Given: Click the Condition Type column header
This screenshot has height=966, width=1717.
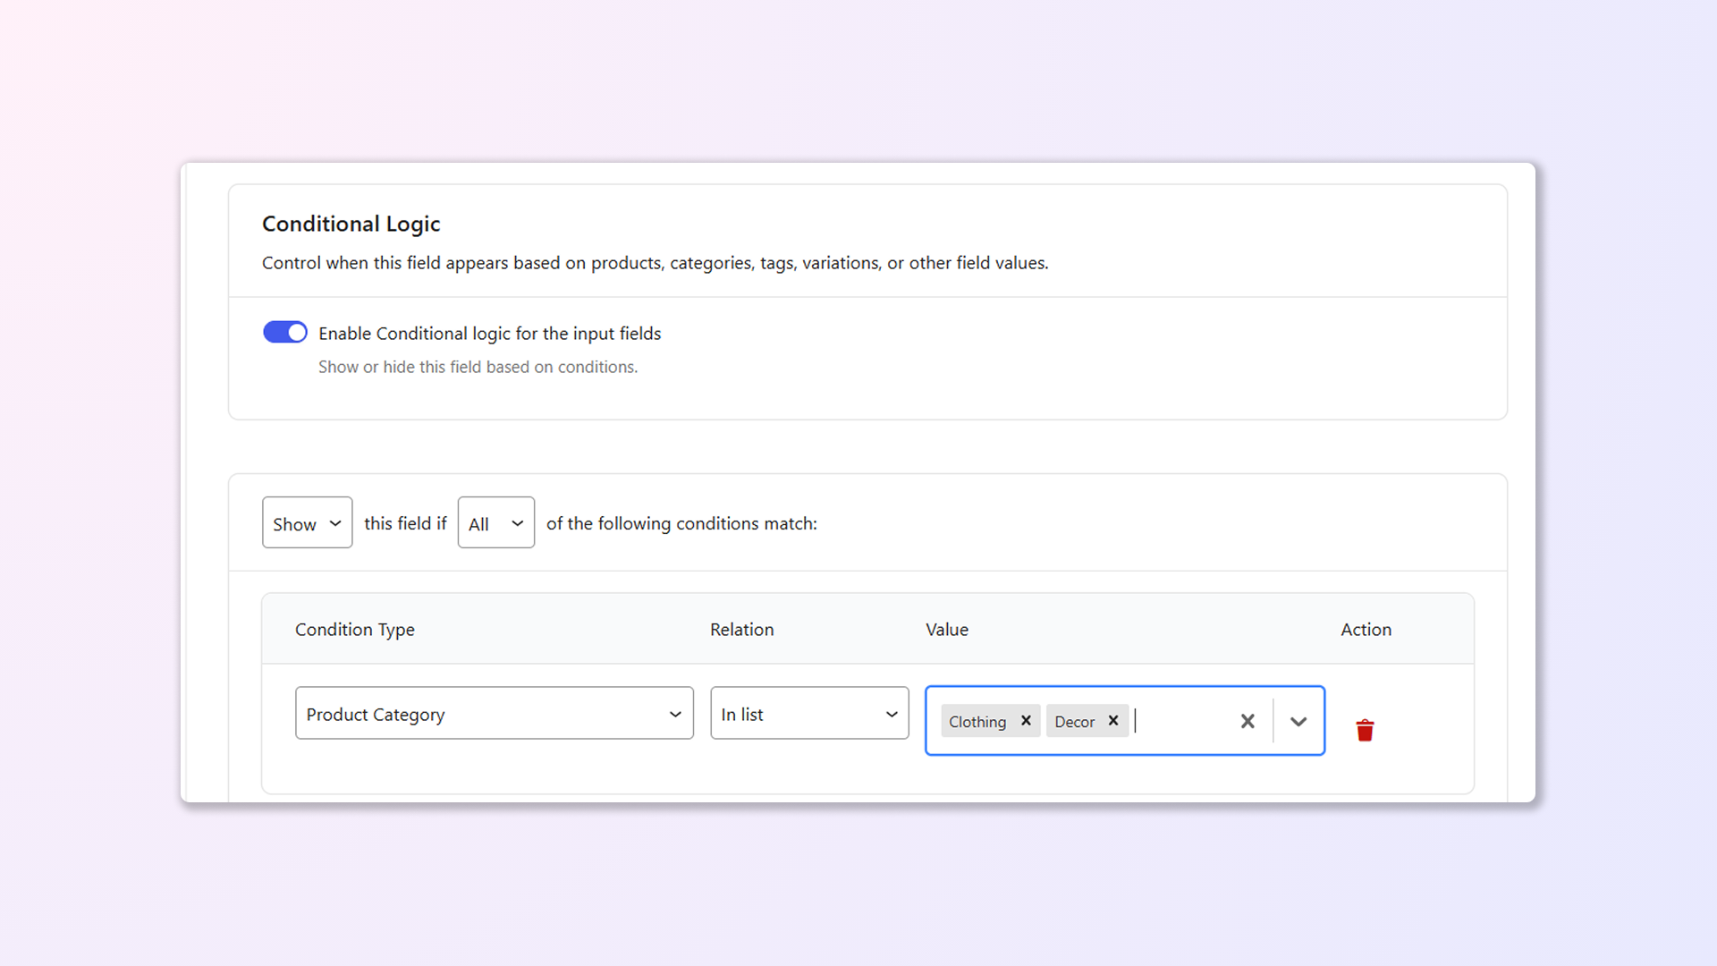Looking at the screenshot, I should pos(354,630).
